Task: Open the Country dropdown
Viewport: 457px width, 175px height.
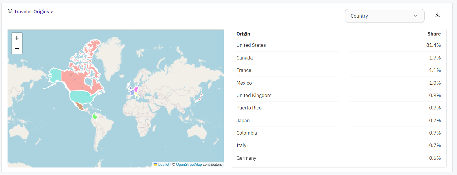Action: tap(384, 16)
